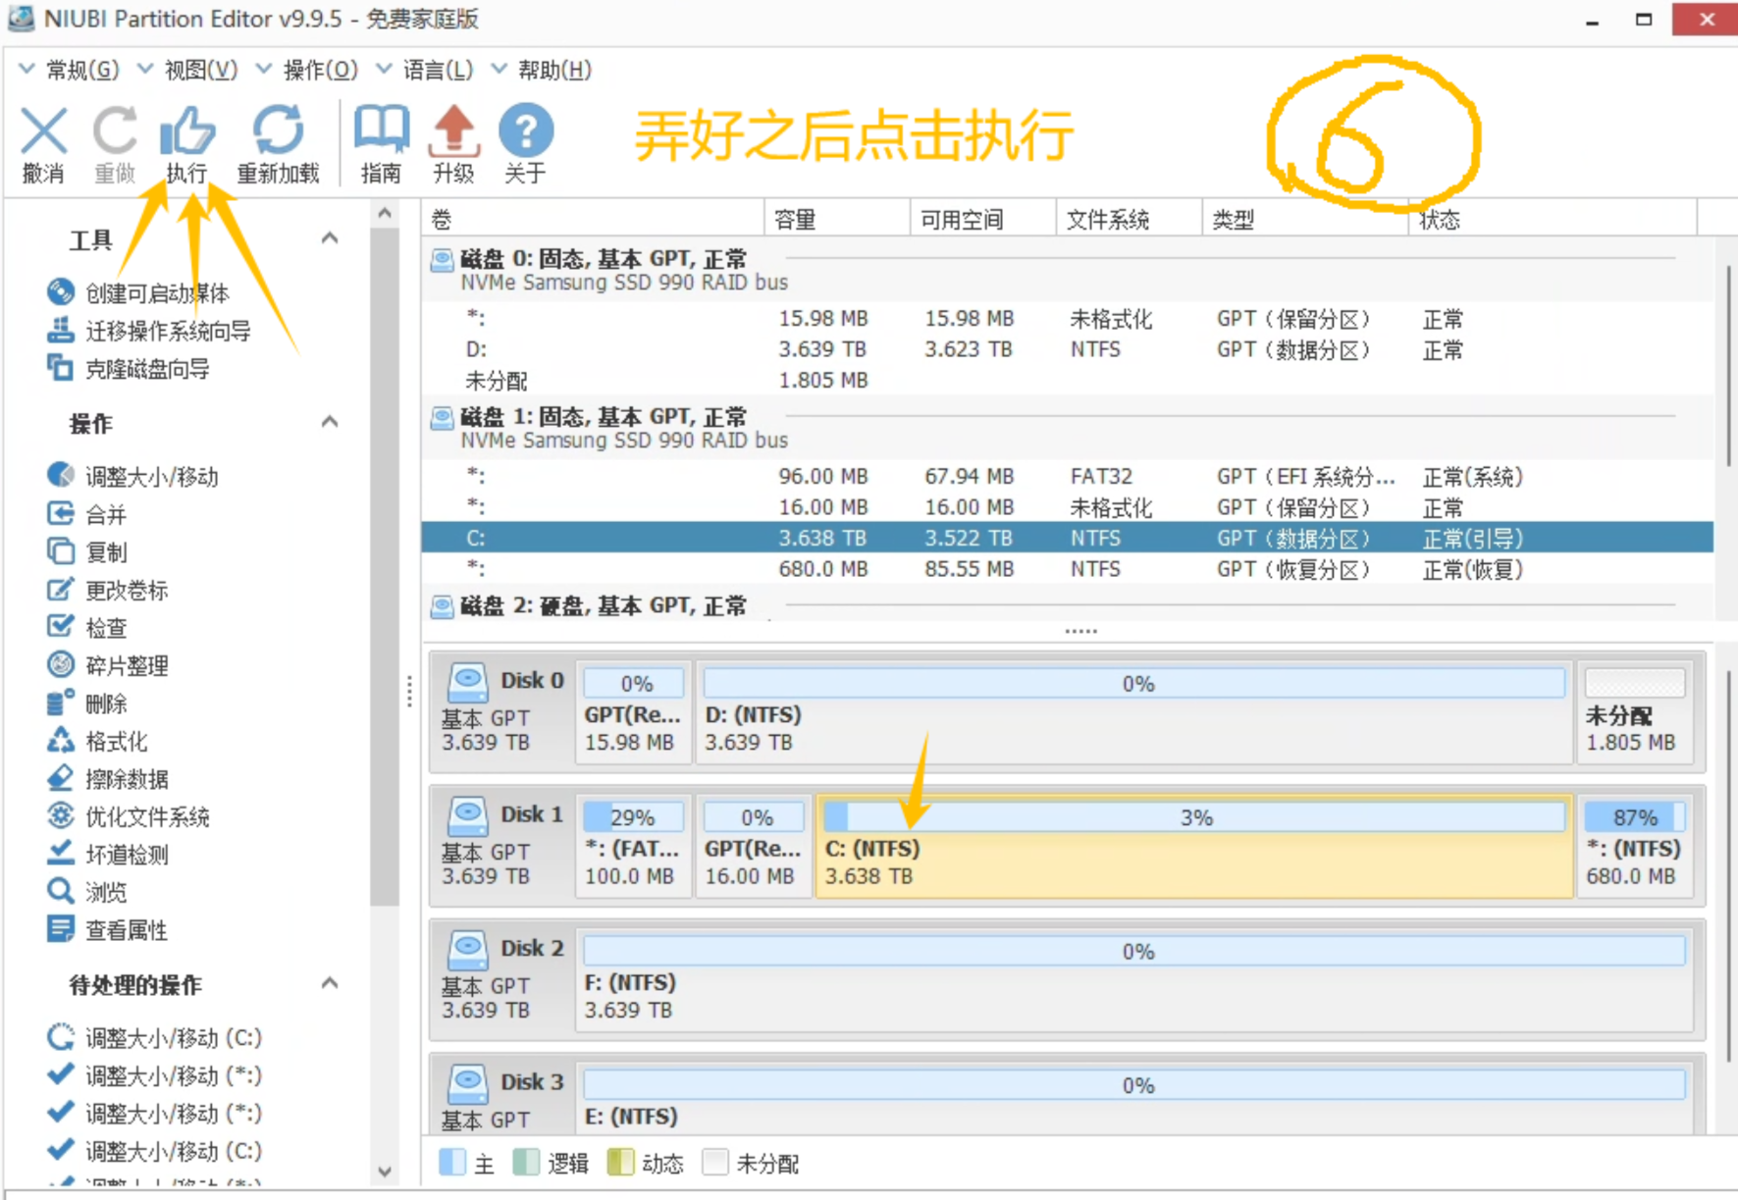Image resolution: width=1738 pixels, height=1200 pixels.
Task: Select the D: 3.639 TB volume row
Action: 1068,349
